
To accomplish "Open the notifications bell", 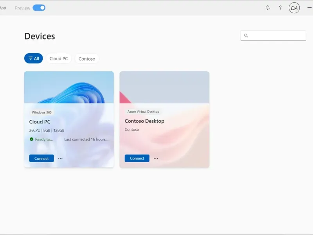I will coord(268,8).
